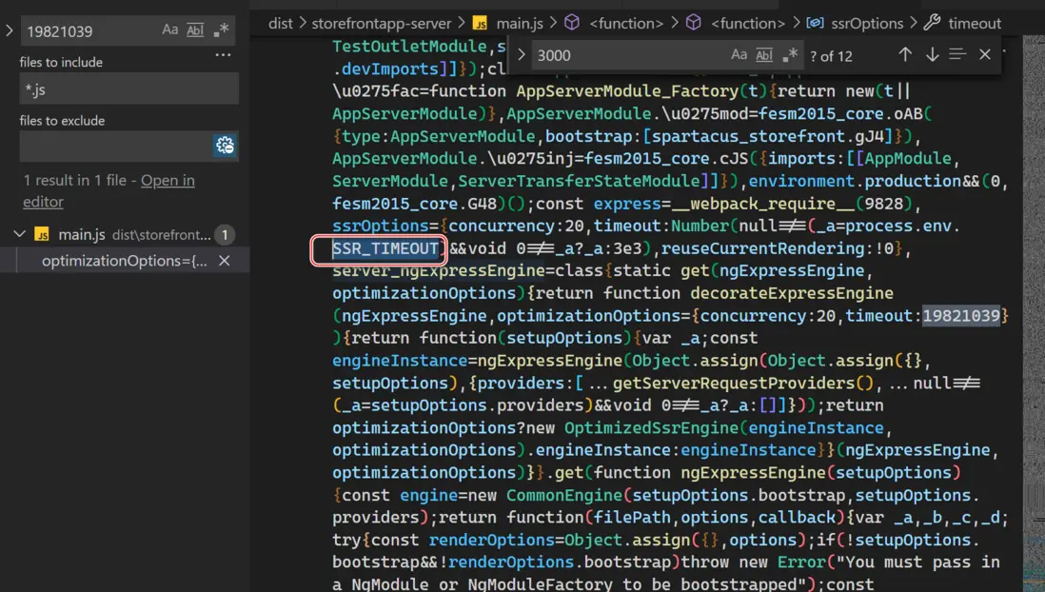The image size is (1045, 592).
Task: Click the files to include field
Action: [129, 89]
